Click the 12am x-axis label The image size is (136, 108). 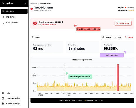point(69,93)
